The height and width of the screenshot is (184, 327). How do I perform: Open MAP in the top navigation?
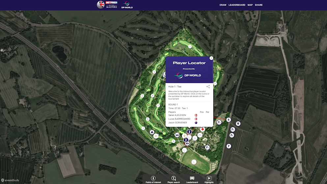250,5
